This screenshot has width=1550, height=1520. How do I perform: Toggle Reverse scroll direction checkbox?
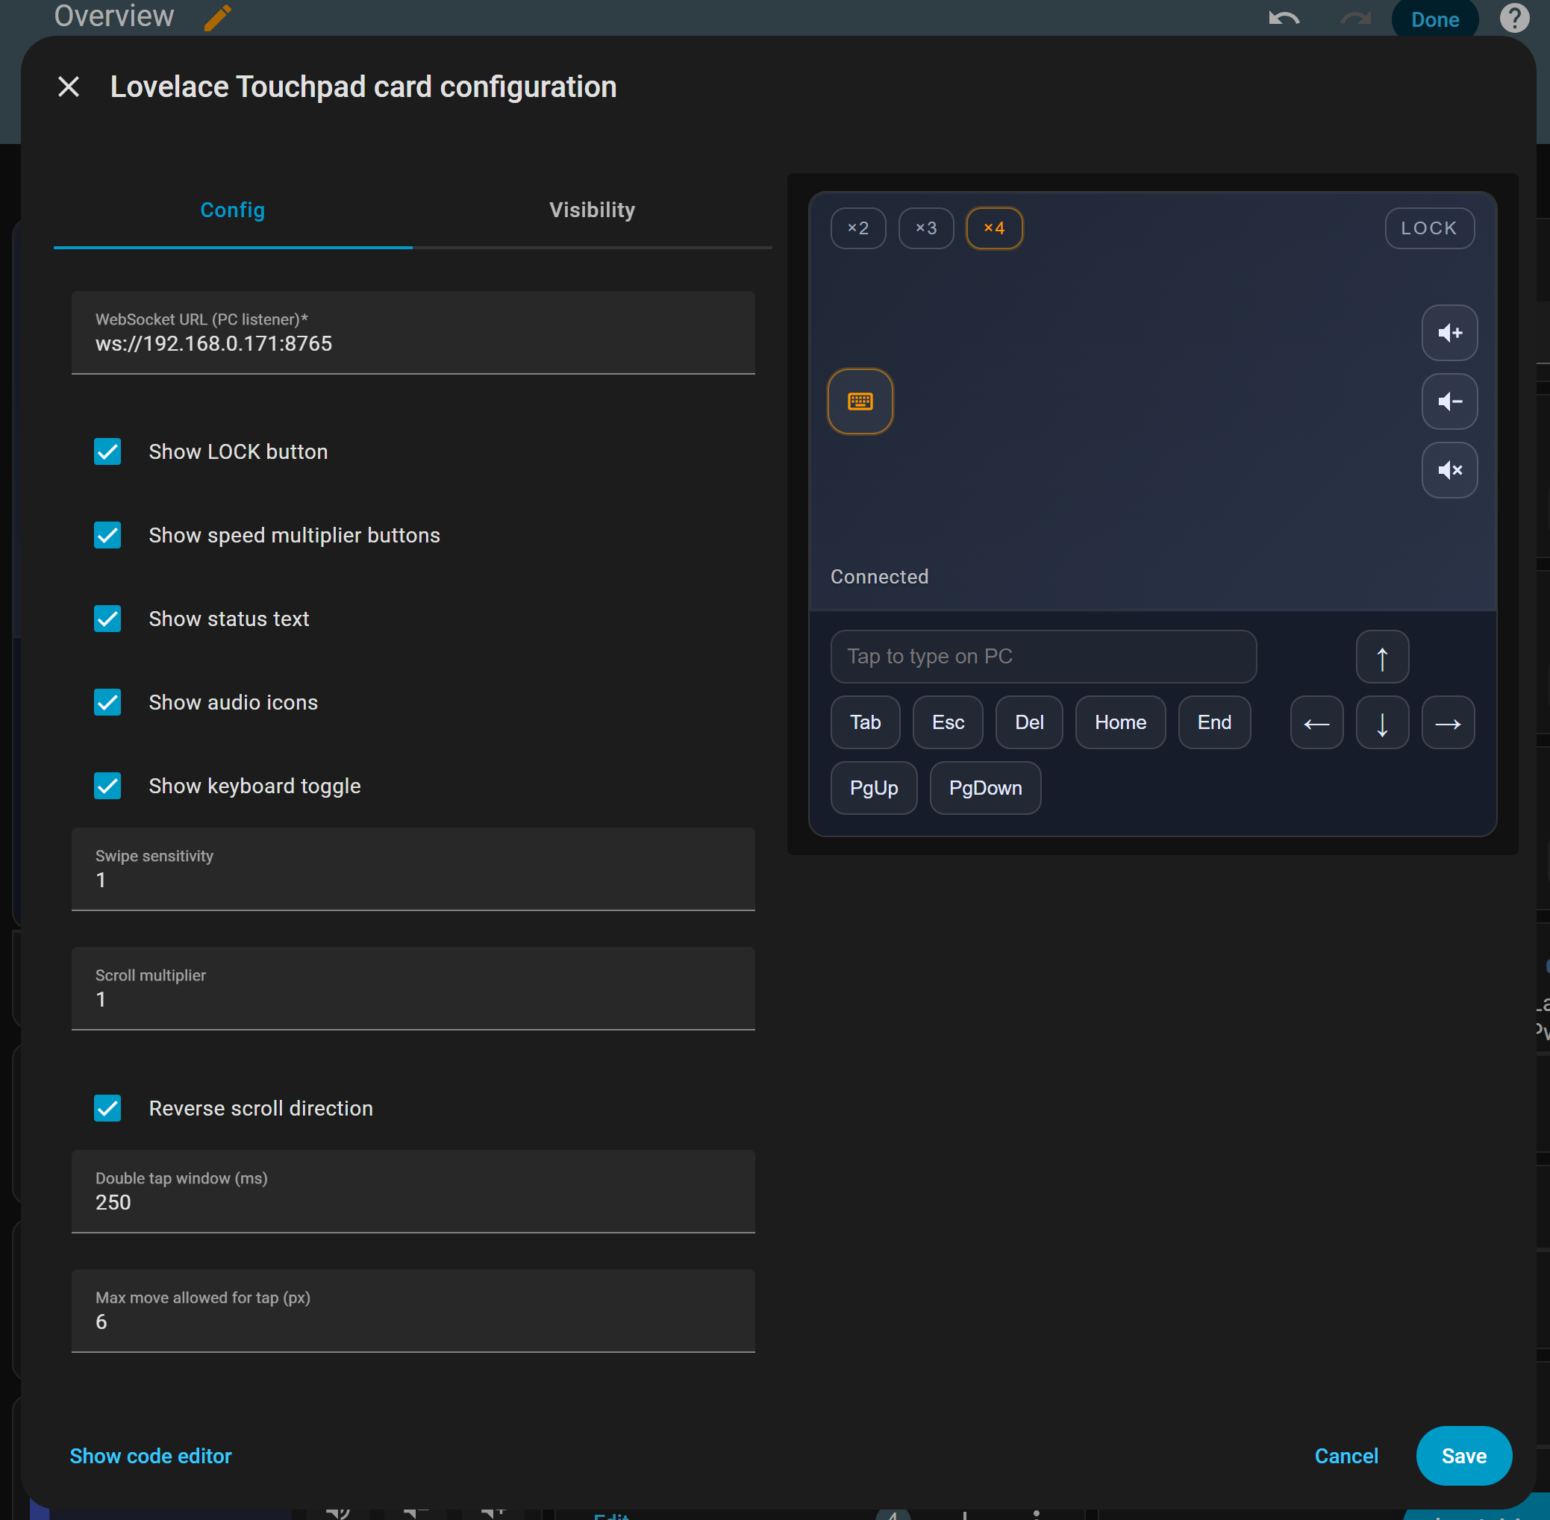(x=107, y=1108)
